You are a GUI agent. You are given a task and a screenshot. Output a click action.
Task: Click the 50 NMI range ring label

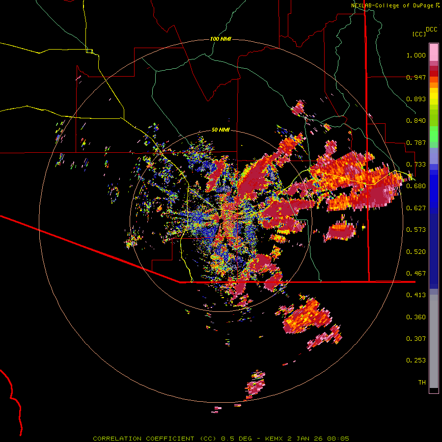tap(221, 130)
